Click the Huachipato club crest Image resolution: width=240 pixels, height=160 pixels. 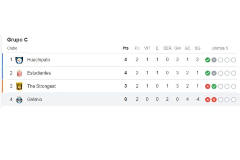(x=19, y=60)
